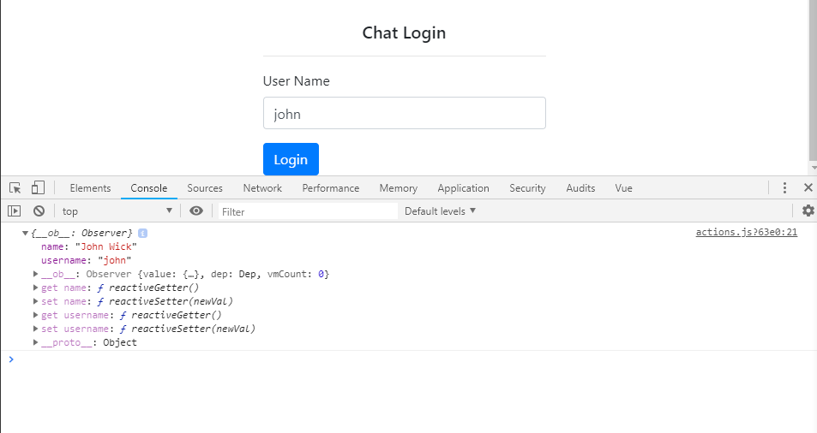Expand the __proto__: Object entry
This screenshot has width=817, height=433.
coord(35,342)
